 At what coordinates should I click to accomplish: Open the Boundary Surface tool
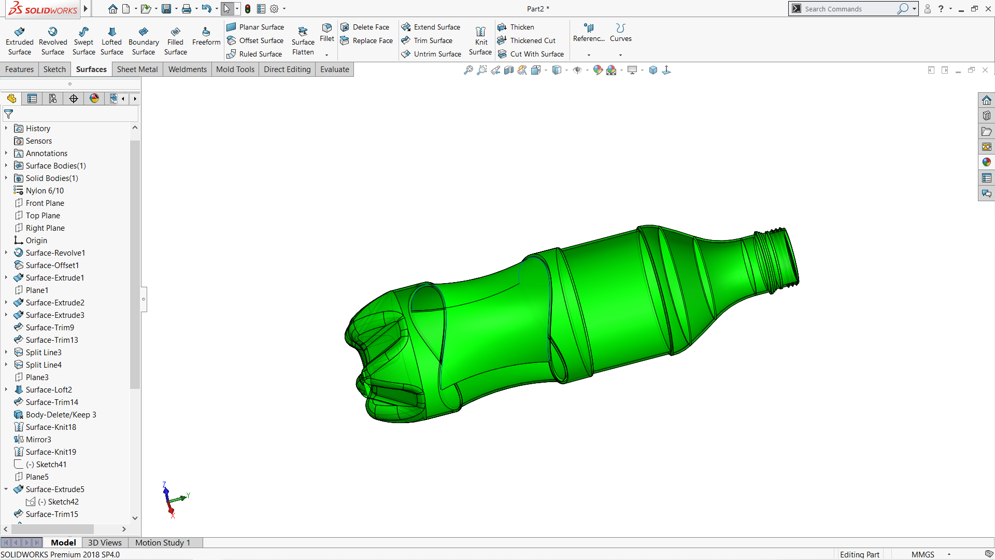coord(144,40)
